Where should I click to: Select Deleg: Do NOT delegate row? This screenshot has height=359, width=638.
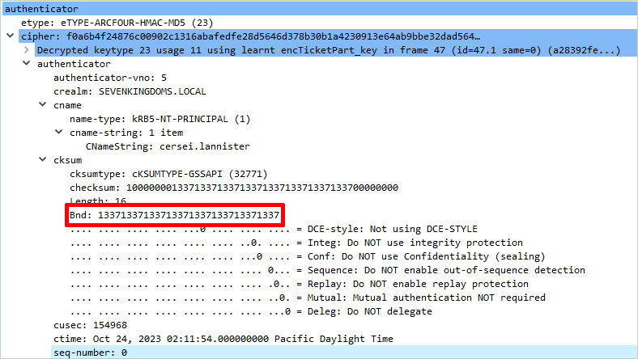pos(251,311)
